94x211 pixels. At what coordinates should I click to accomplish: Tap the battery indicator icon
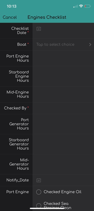pyautogui.click(x=87, y=6)
